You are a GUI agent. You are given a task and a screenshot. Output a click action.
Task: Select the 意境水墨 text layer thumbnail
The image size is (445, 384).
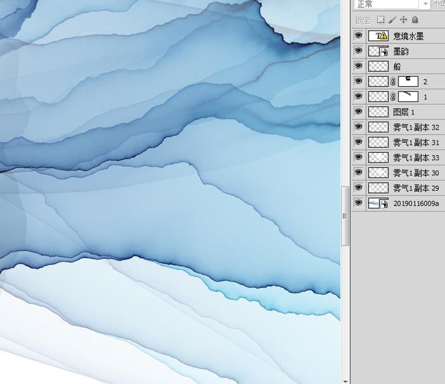tap(378, 36)
